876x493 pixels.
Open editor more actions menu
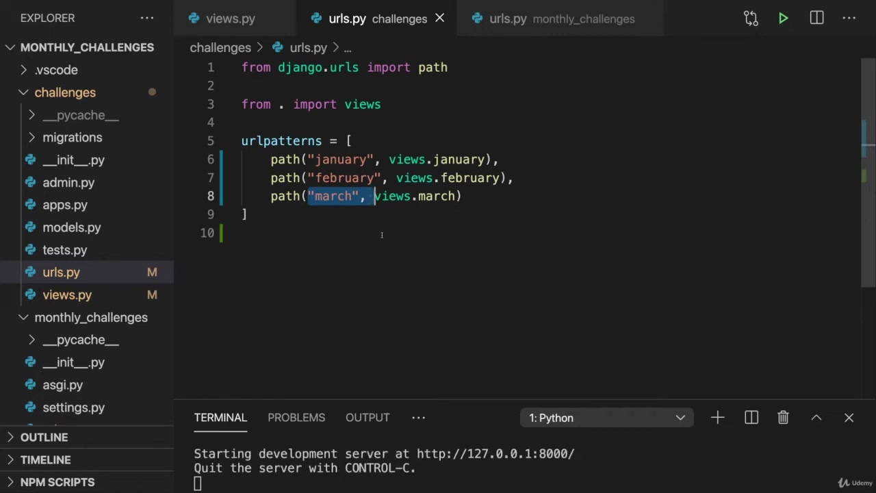click(x=849, y=18)
